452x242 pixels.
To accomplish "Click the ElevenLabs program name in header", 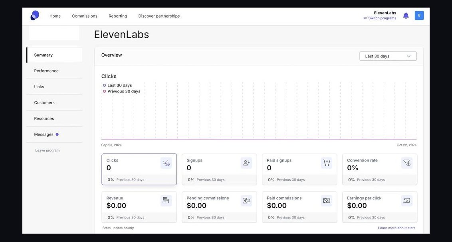I will tap(385, 13).
